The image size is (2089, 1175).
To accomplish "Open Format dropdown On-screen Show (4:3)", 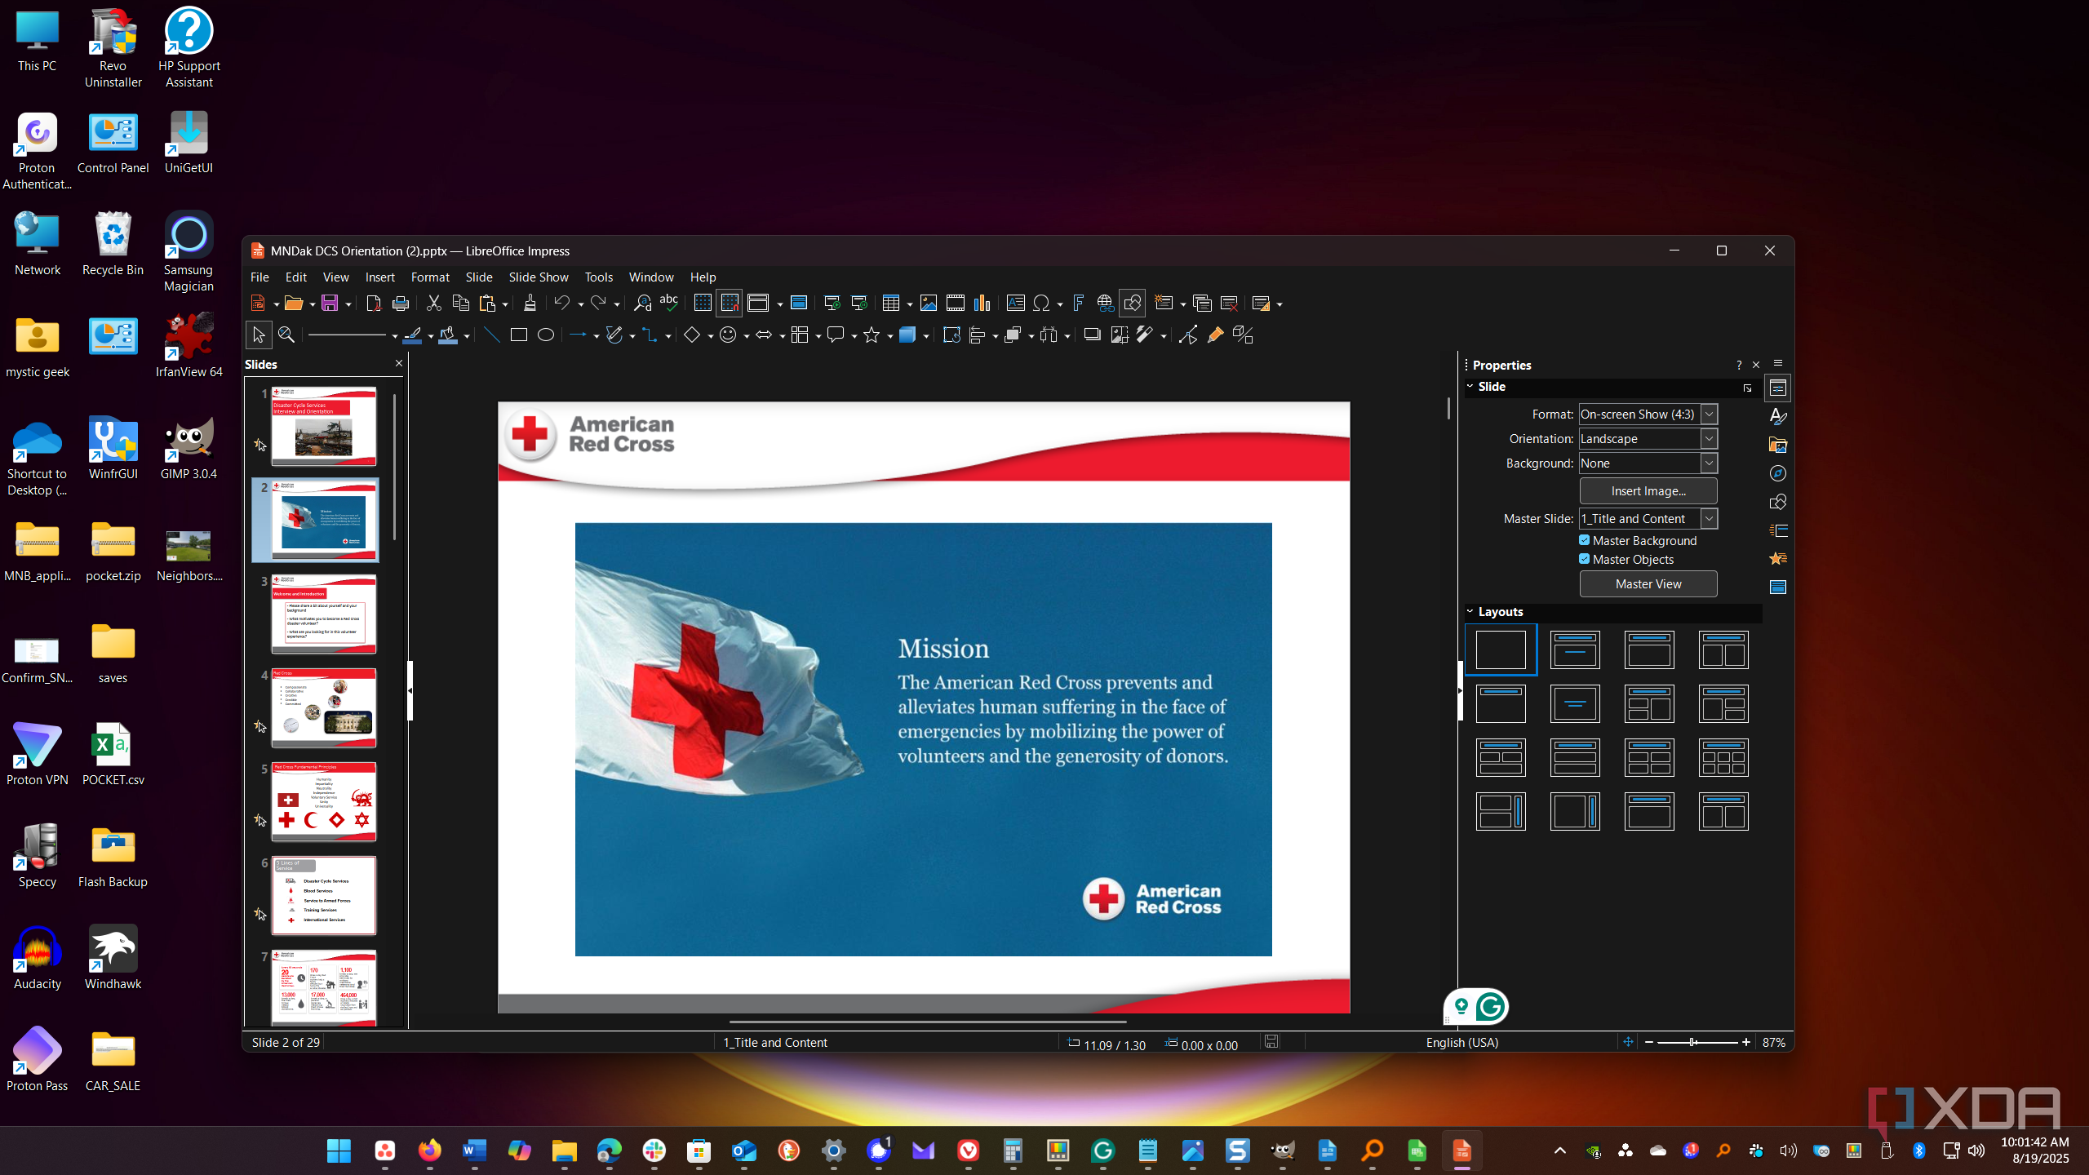I will click(1648, 415).
